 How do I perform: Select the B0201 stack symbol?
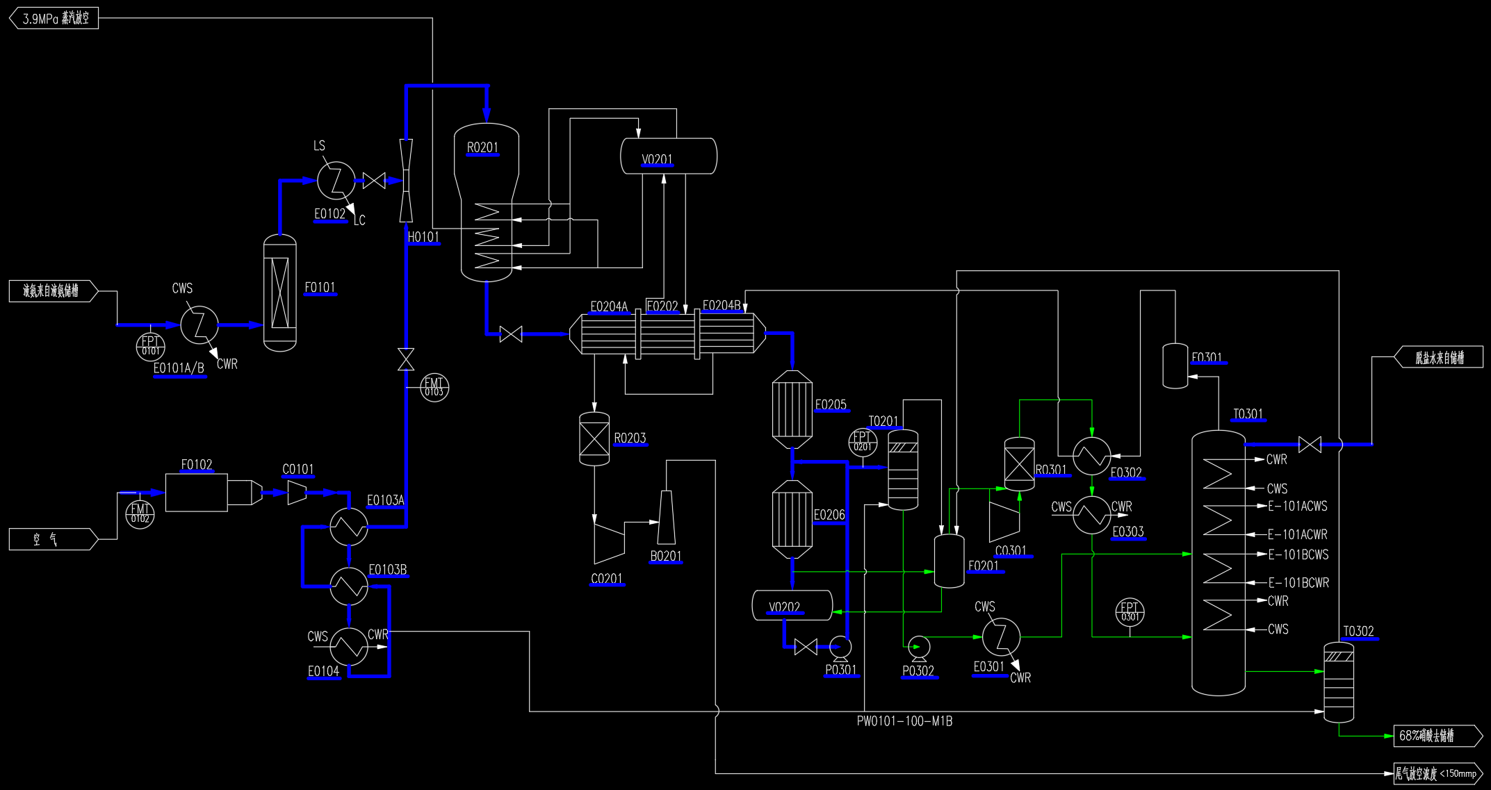coord(666,518)
